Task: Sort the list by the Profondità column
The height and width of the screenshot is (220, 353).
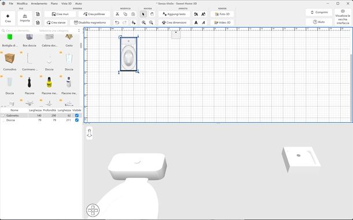Action: pos(49,110)
